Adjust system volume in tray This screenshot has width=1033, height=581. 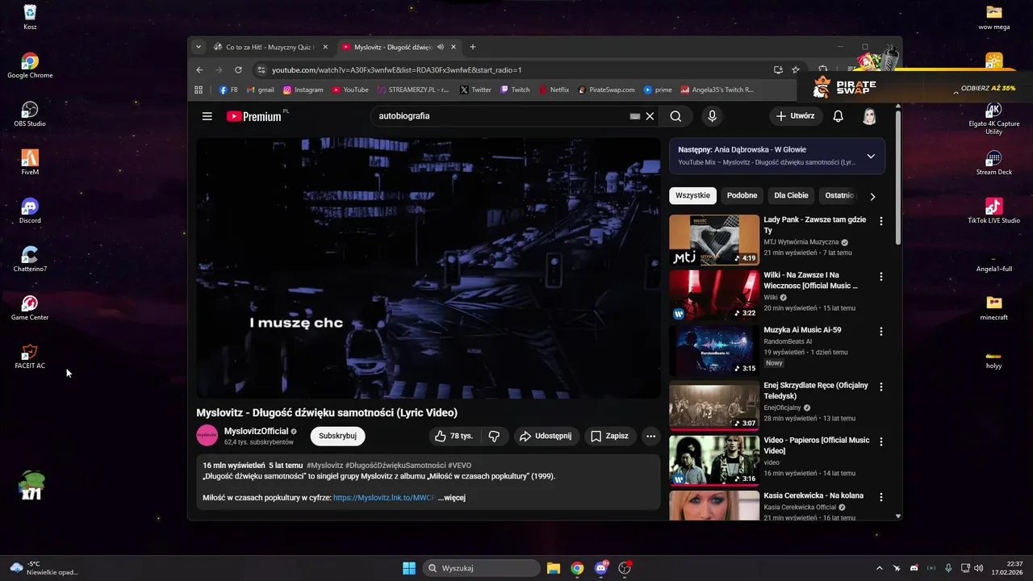click(979, 568)
